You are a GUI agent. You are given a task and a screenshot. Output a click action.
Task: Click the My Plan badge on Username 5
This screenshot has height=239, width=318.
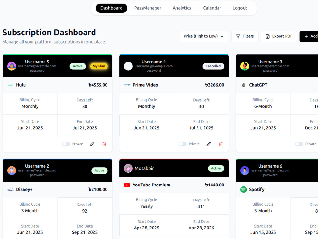[99, 66]
